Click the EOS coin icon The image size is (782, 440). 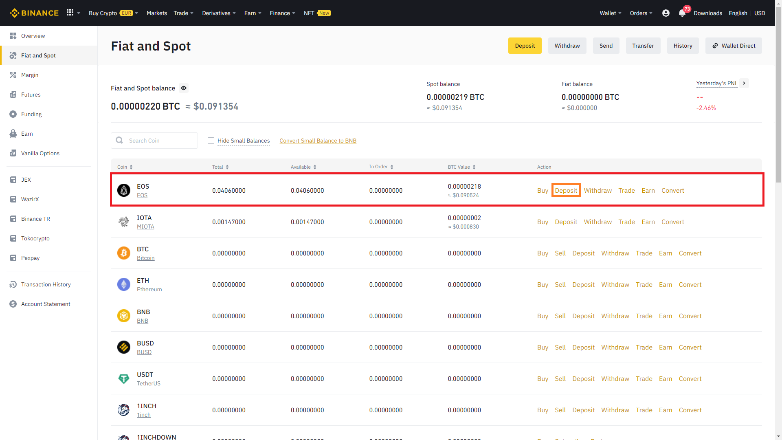point(124,190)
